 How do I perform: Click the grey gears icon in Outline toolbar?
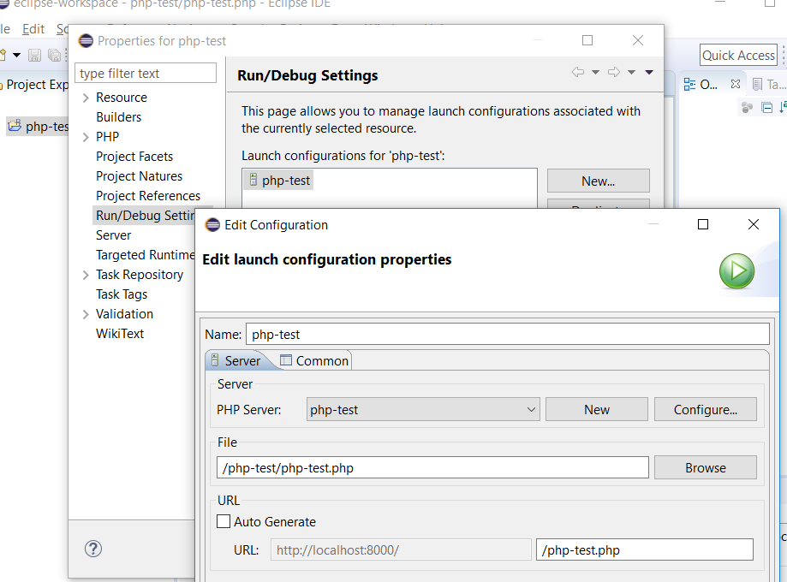click(747, 107)
